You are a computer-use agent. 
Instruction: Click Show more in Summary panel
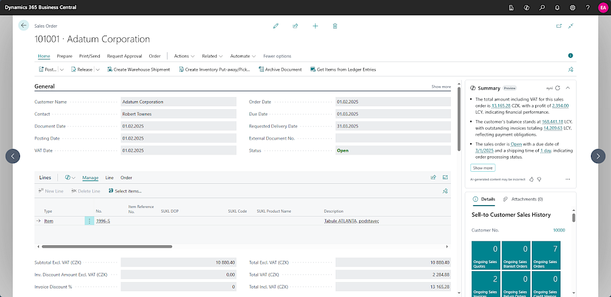click(x=482, y=168)
